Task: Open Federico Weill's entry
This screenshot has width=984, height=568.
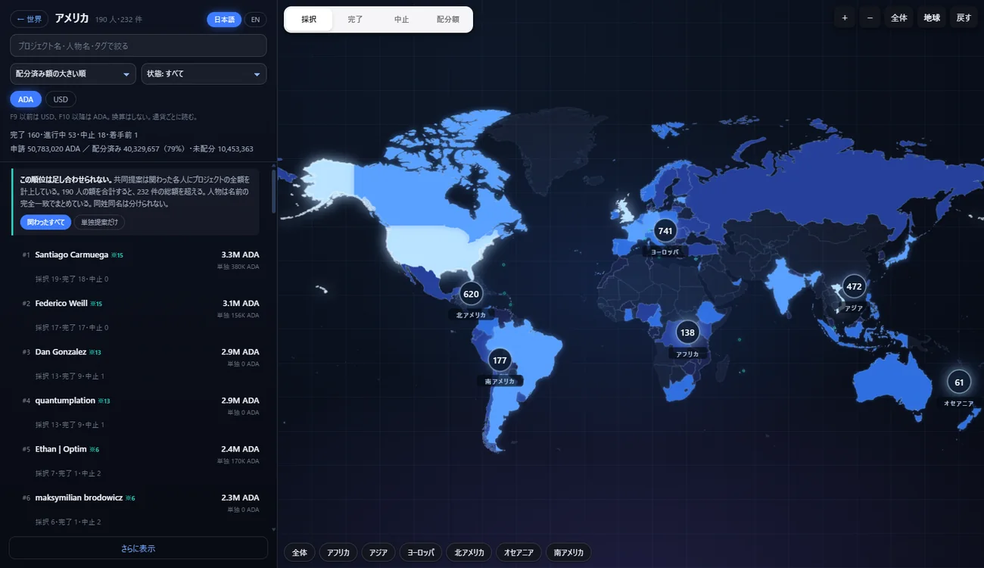Action: pos(141,314)
